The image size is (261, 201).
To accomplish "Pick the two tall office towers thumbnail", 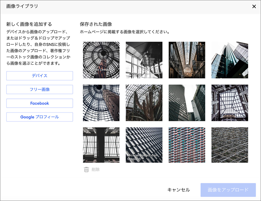I will coord(187,103).
